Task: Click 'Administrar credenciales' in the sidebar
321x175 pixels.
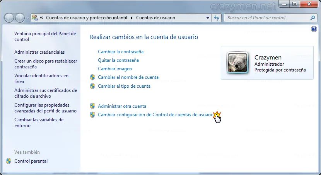Action: [x=39, y=52]
